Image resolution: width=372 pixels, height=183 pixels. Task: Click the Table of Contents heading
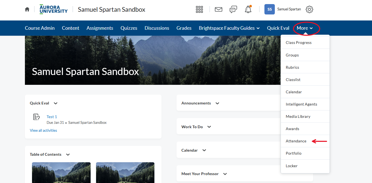tap(45, 154)
